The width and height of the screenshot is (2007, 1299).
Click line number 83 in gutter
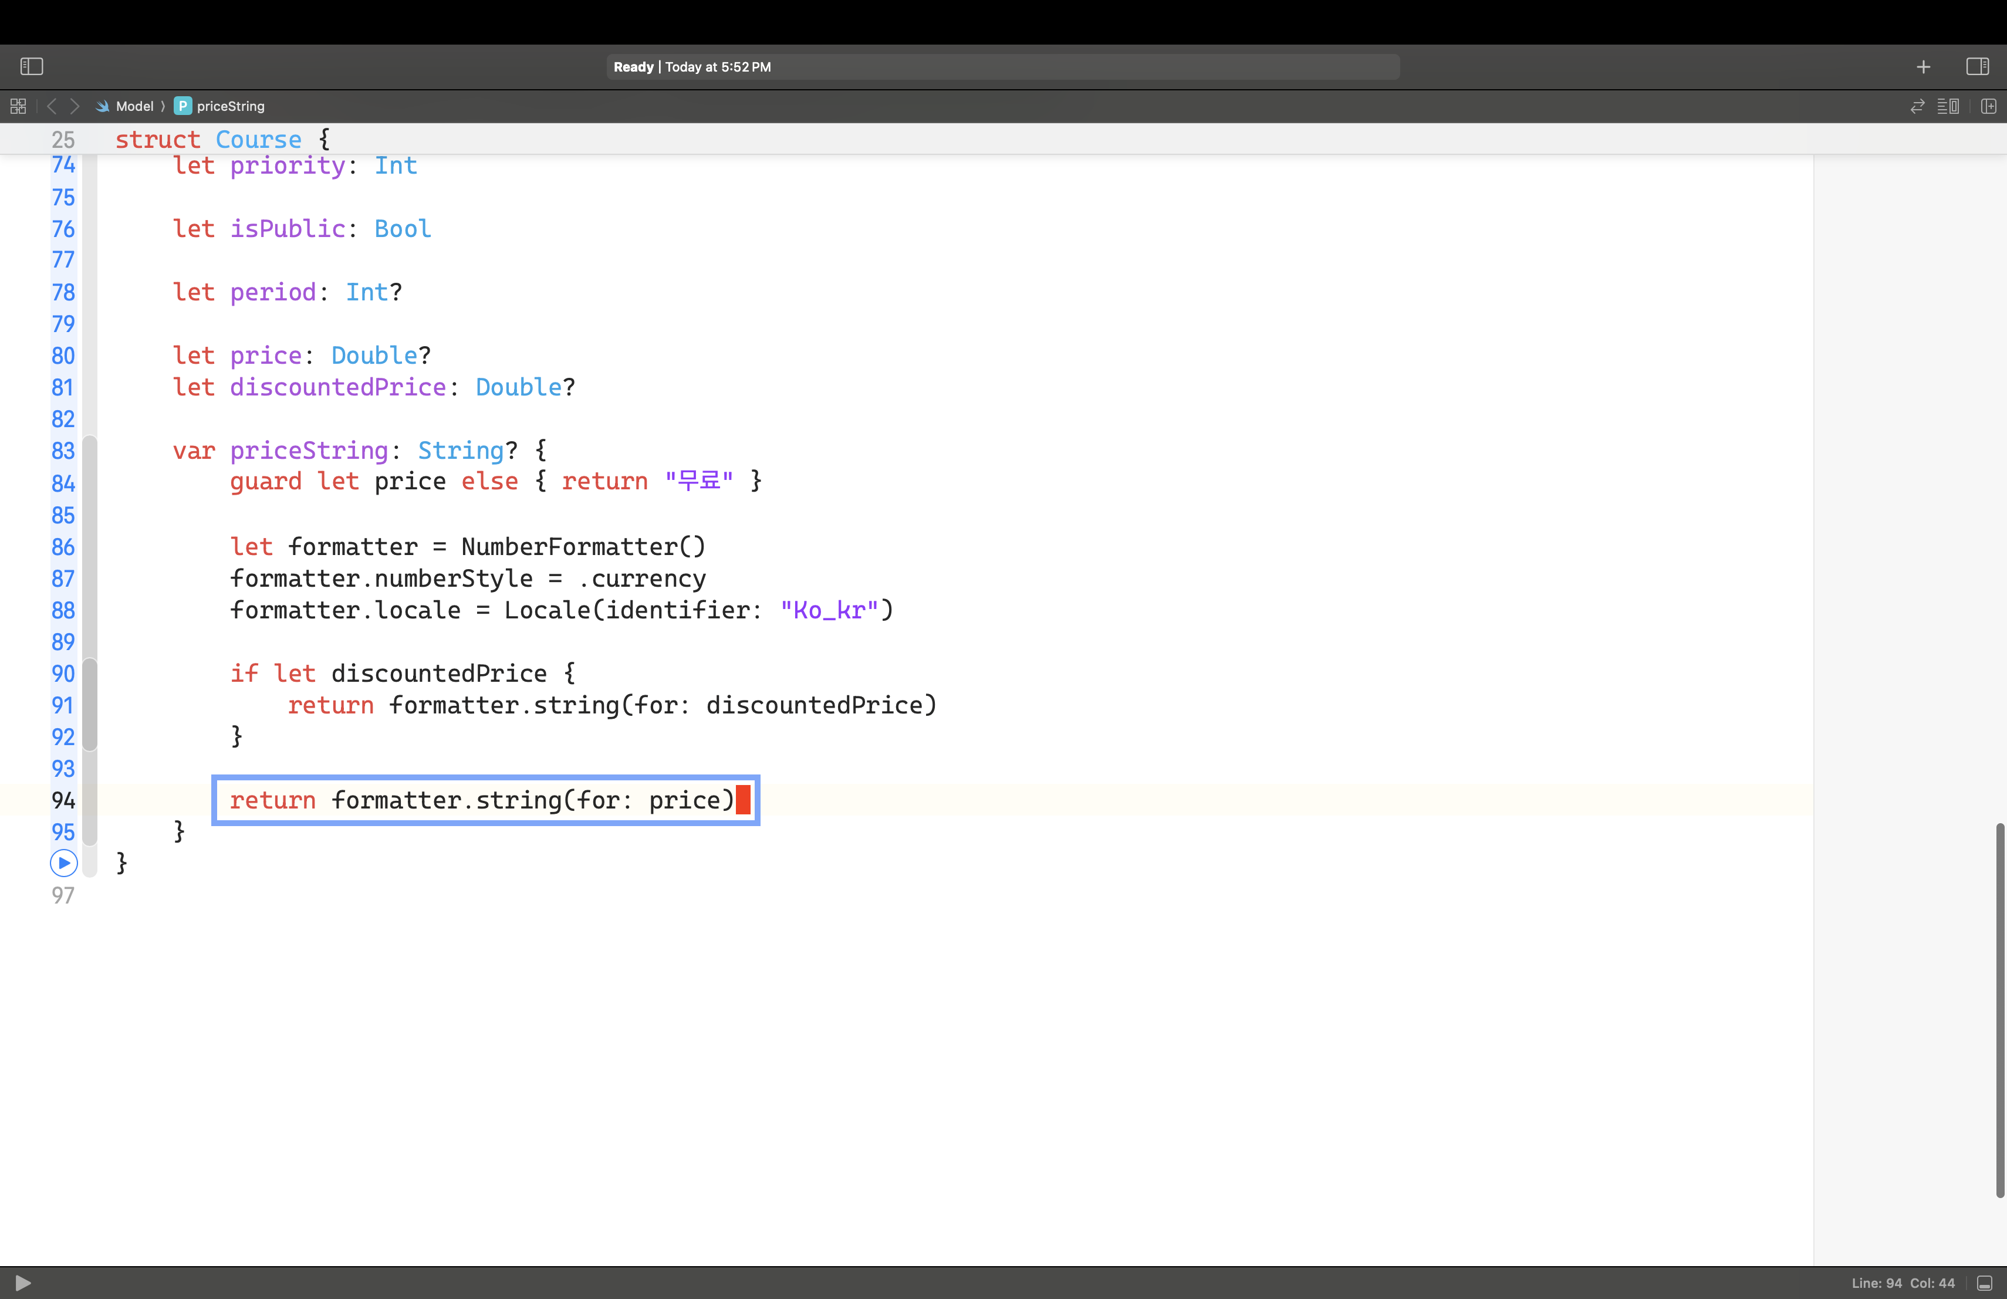pyautogui.click(x=63, y=451)
